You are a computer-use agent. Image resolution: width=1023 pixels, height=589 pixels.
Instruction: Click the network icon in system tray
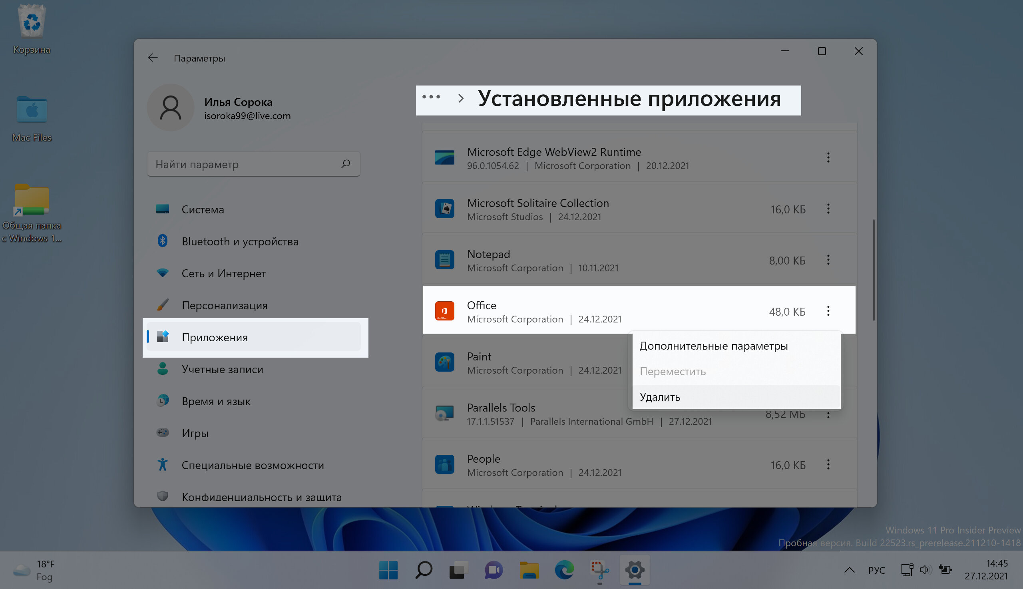point(906,570)
